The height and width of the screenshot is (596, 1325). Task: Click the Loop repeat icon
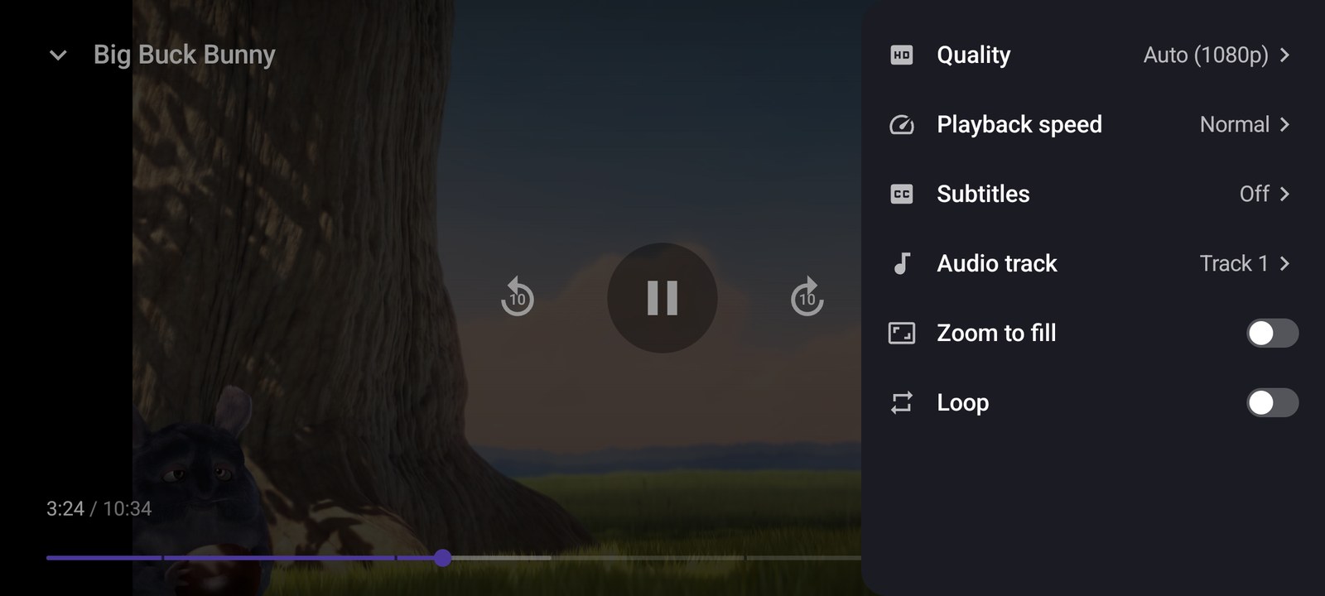901,402
